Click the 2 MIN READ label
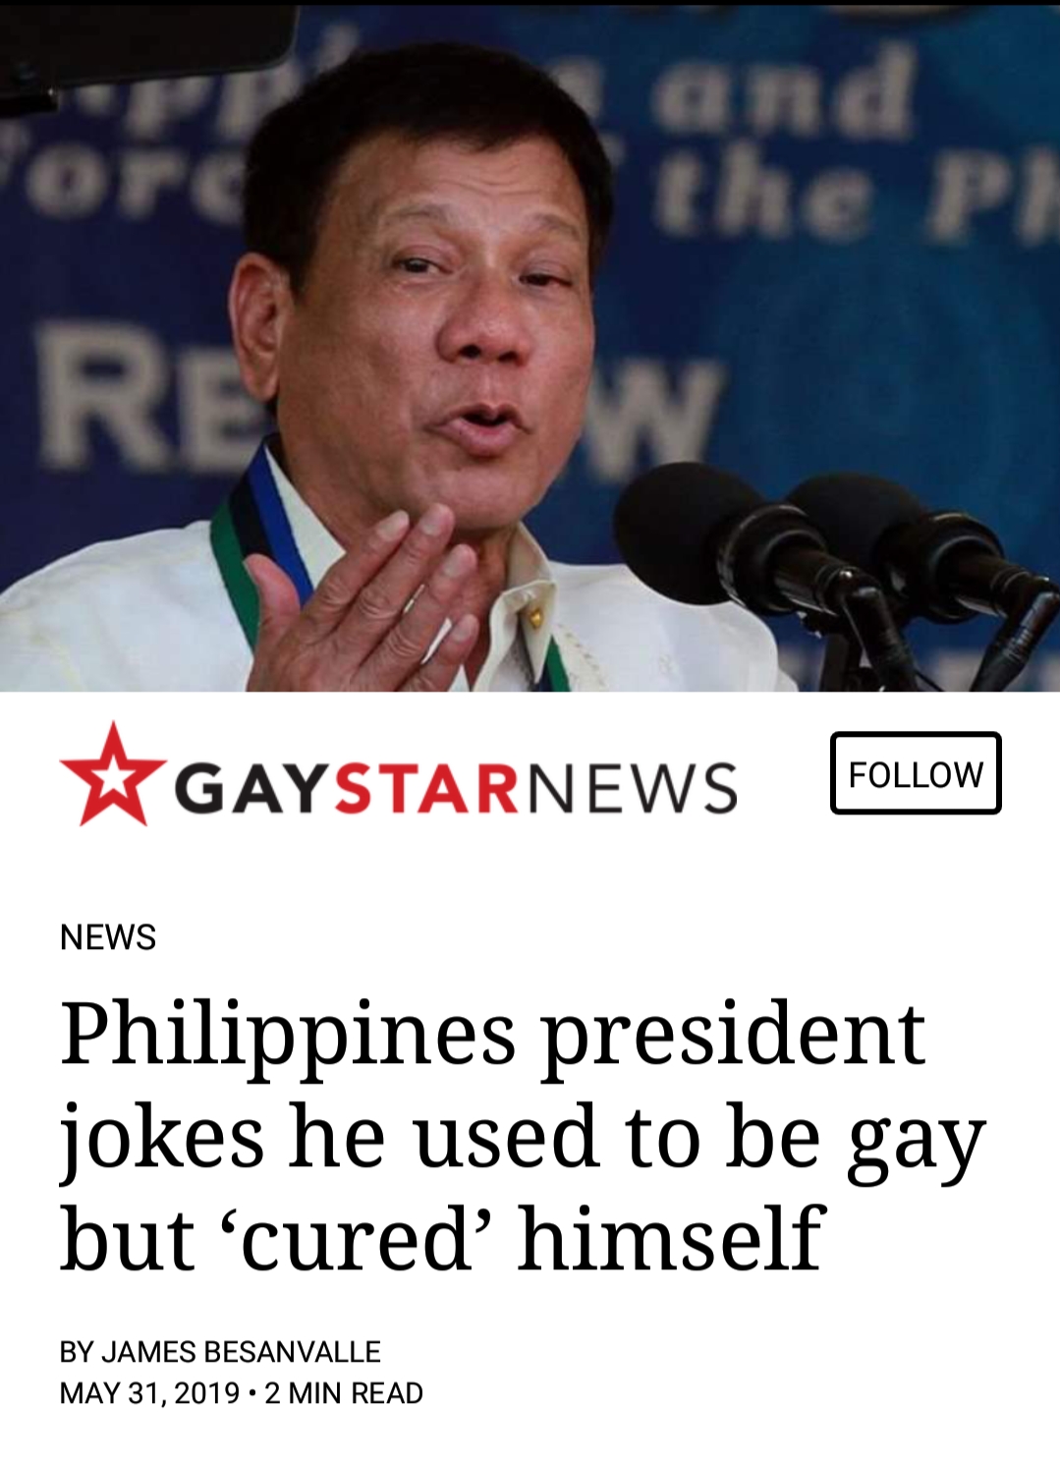 [344, 1393]
